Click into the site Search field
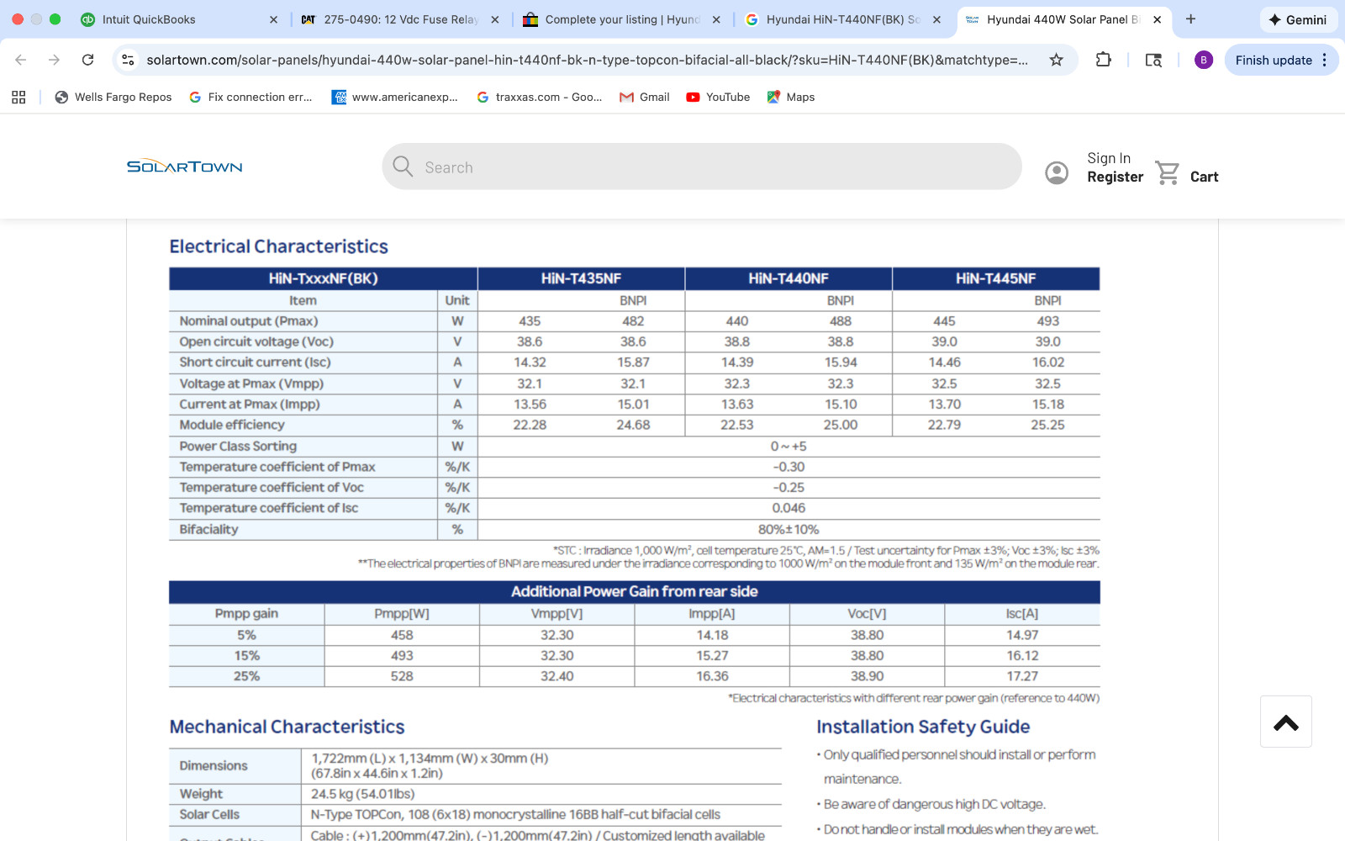1345x841 pixels. pyautogui.click(x=702, y=167)
